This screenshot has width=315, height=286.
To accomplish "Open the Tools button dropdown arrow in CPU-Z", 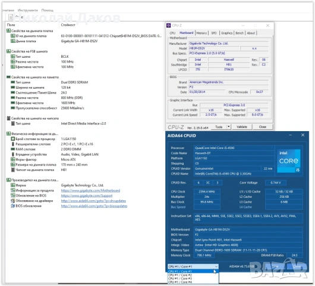I will 229,127.
